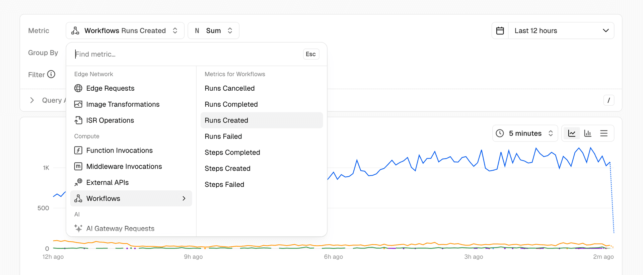The height and width of the screenshot is (275, 643).
Task: Choose Steps Completed from Workflows metrics
Action: (x=232, y=153)
